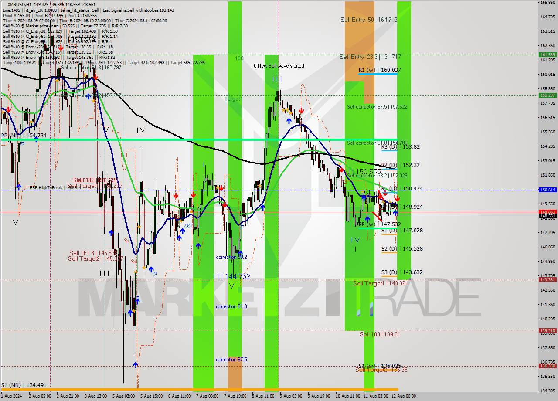Click the 'Sell 100 | 139.21' label
This screenshot has height=401, width=558.
click(379, 334)
